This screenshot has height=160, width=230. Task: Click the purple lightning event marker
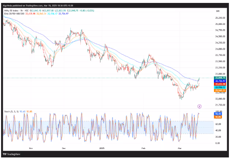coord(199,106)
